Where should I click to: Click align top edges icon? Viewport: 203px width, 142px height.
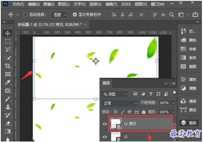155,15
